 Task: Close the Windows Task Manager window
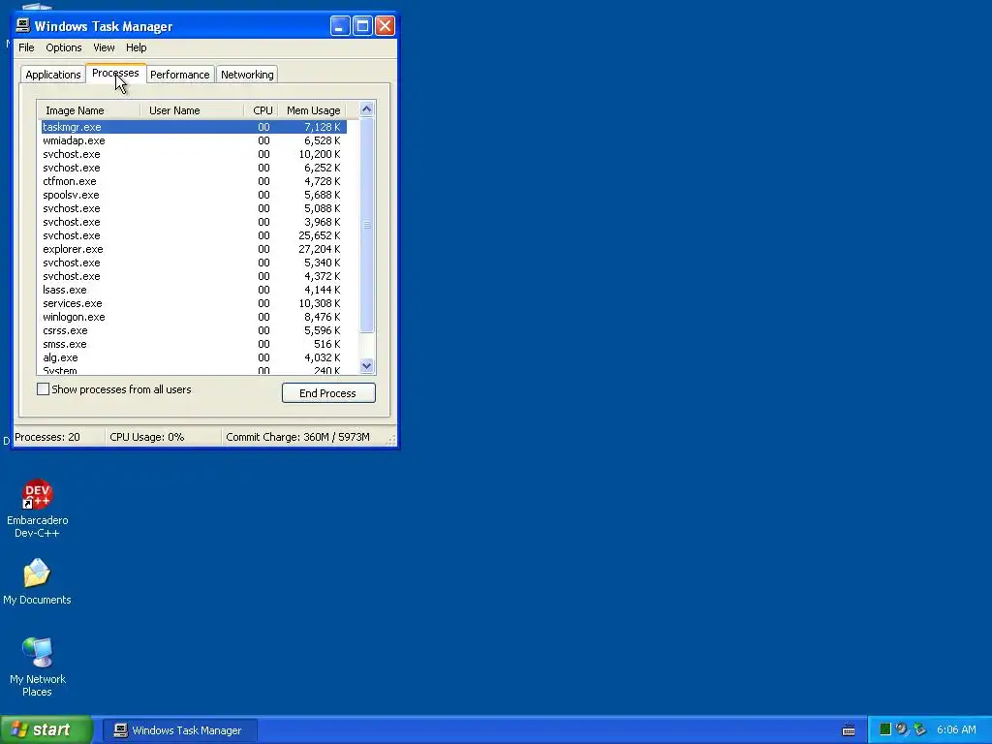pos(385,26)
